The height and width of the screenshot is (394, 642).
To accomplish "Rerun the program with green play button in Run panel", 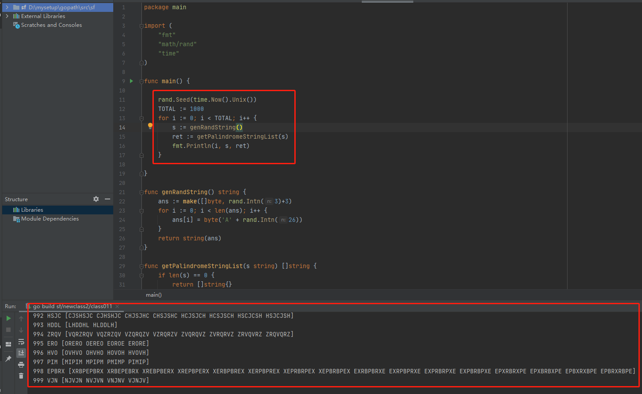I will click(x=8, y=318).
